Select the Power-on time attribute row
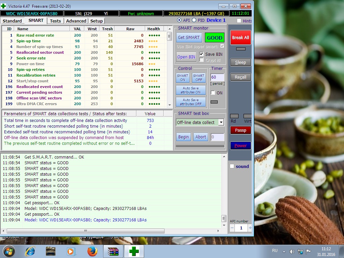The height and width of the screenshot is (258, 344). [84, 63]
